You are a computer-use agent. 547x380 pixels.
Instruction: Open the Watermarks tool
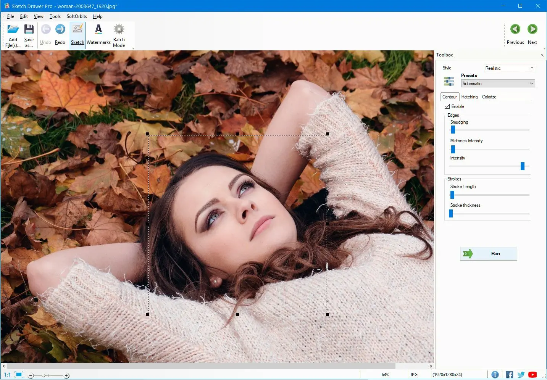point(98,34)
